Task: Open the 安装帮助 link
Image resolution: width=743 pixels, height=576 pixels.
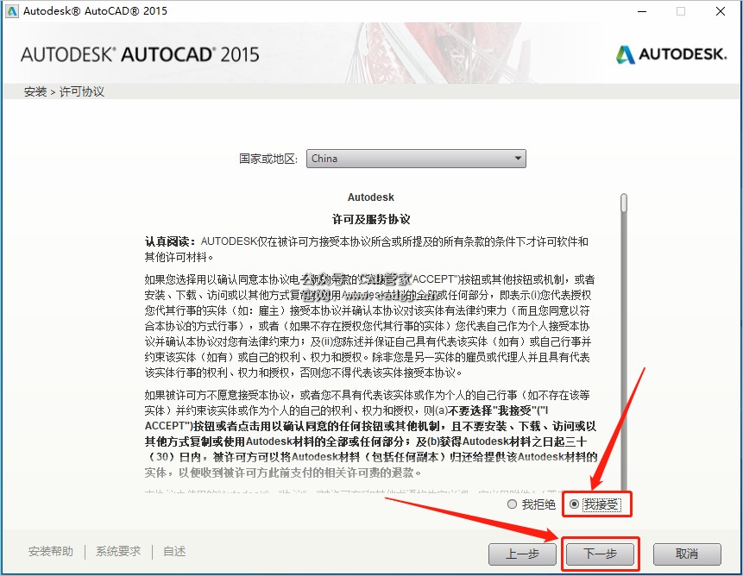Action: (x=51, y=551)
